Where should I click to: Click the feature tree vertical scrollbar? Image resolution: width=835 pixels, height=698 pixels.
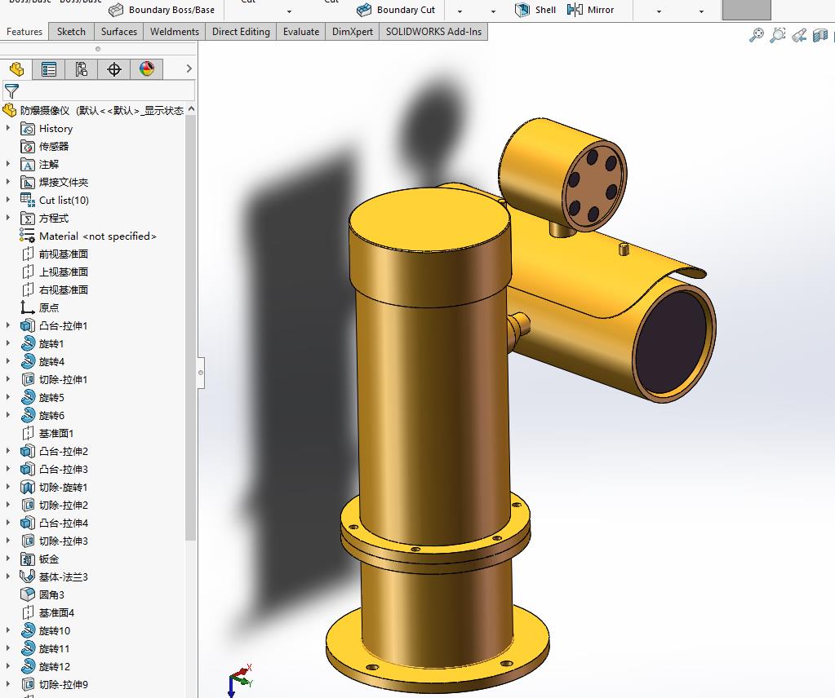(x=191, y=327)
